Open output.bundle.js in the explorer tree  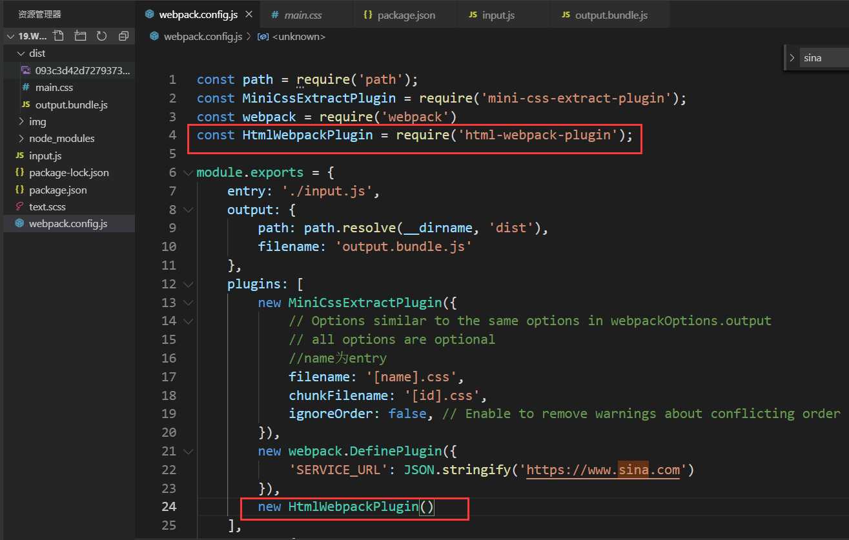tap(71, 105)
